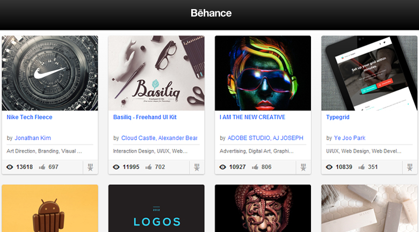Open the Nike Tech Fleece project title

point(30,117)
